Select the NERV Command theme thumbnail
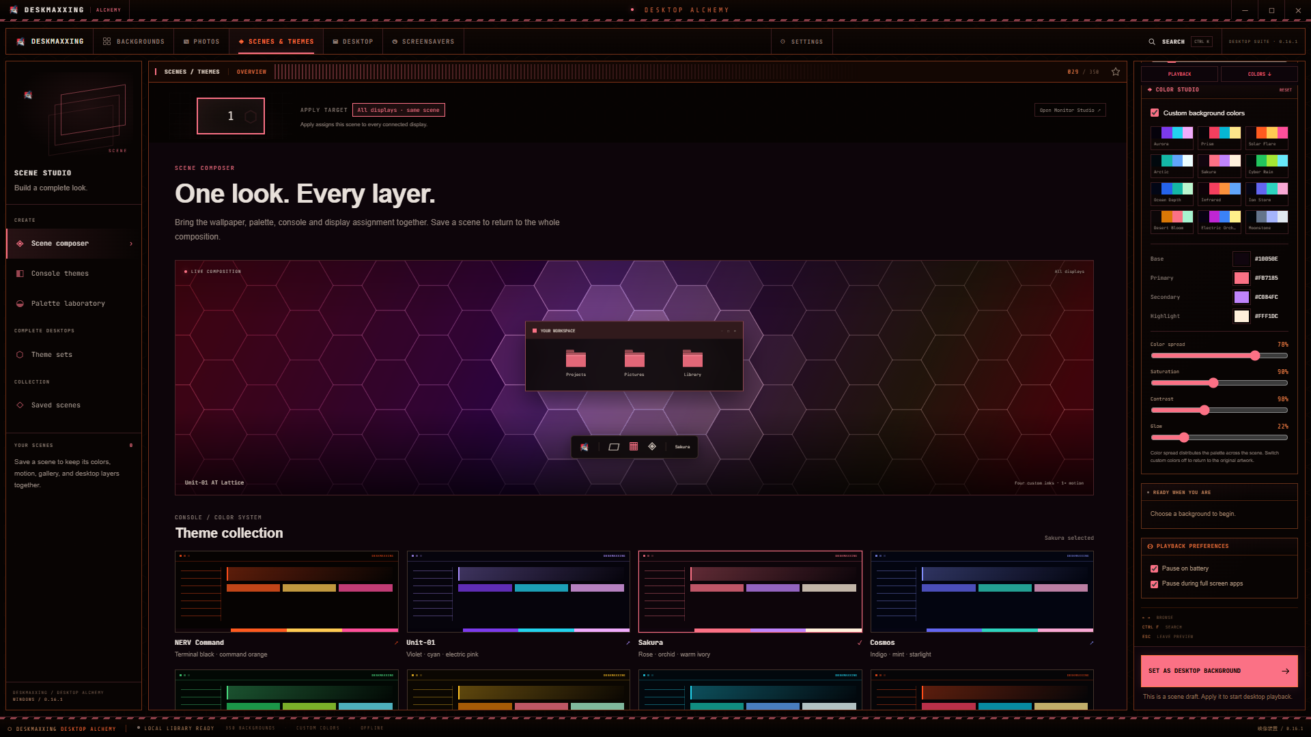 click(287, 592)
